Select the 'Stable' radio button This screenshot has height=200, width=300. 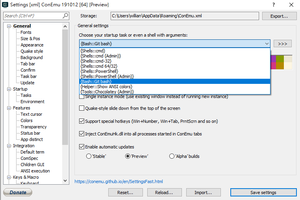[89, 156]
